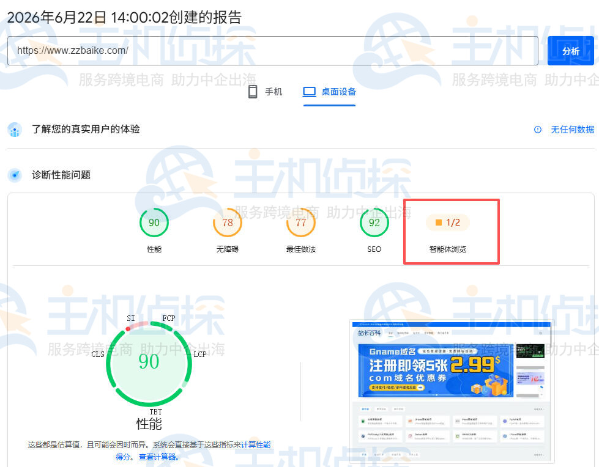
Task: Click the 诊断性能问题 heading
Action: tap(61, 175)
